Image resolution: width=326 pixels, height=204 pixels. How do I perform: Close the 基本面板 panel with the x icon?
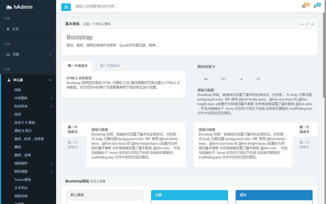[313, 24]
